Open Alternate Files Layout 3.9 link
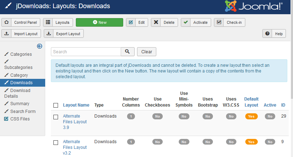The width and height of the screenshot is (293, 157). tap(75, 122)
